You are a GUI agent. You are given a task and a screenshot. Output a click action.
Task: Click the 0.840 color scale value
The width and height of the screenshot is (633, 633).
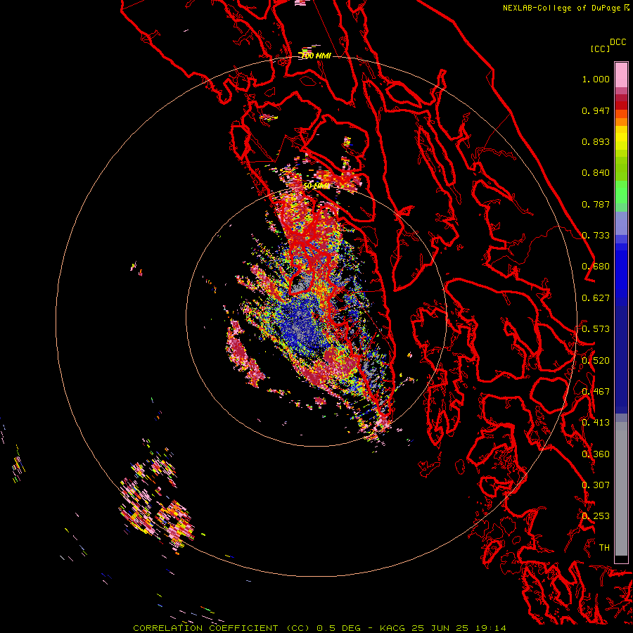596,173
